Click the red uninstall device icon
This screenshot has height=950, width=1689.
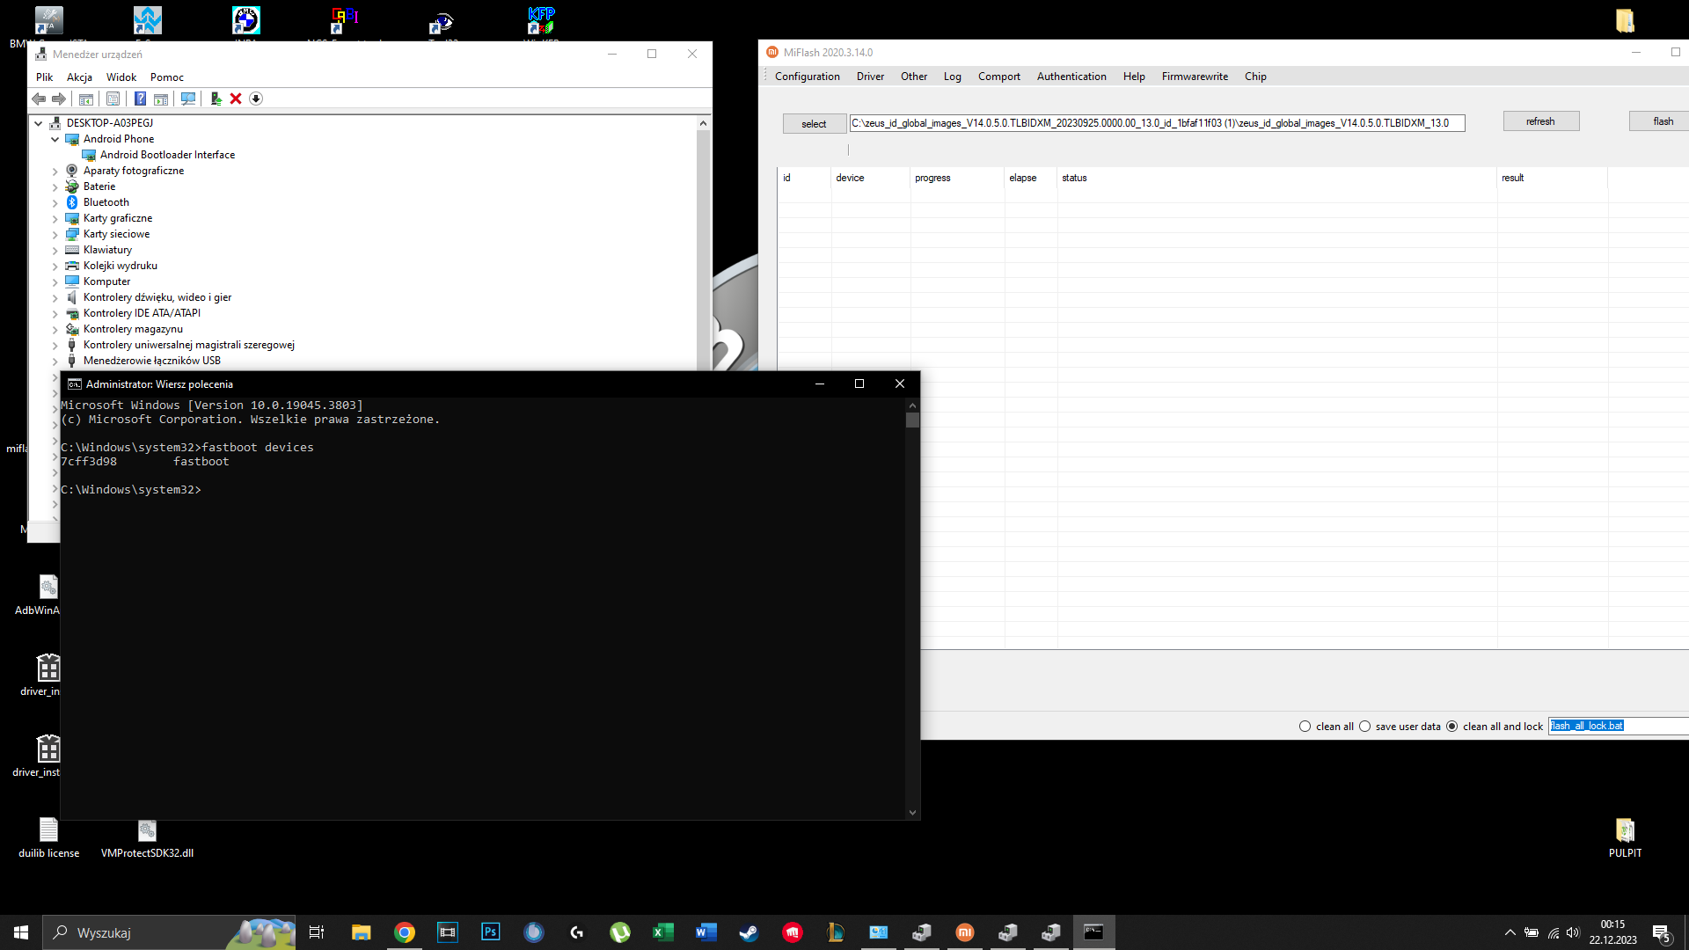(x=236, y=99)
